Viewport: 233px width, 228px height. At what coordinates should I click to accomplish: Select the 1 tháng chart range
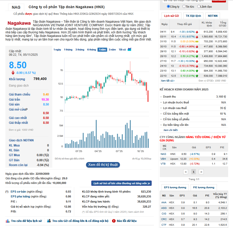[x=68, y=49]
